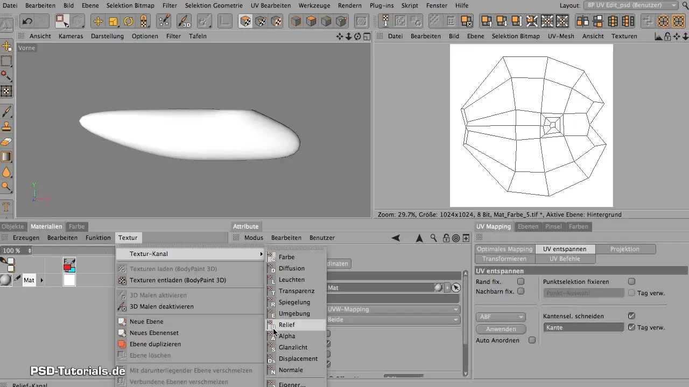
Task: Expand the Textur-Kanal submenu
Action: (191, 254)
